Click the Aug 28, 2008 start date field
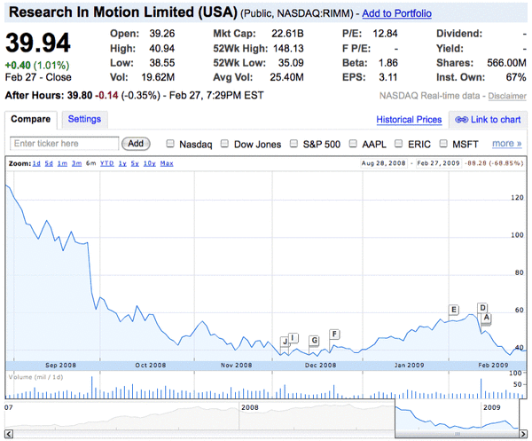 pos(383,163)
